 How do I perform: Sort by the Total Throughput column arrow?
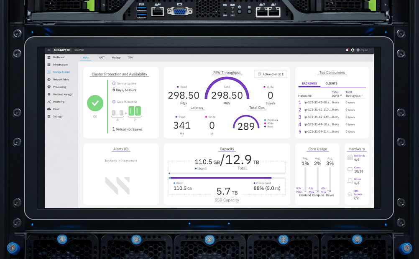[x=362, y=96]
